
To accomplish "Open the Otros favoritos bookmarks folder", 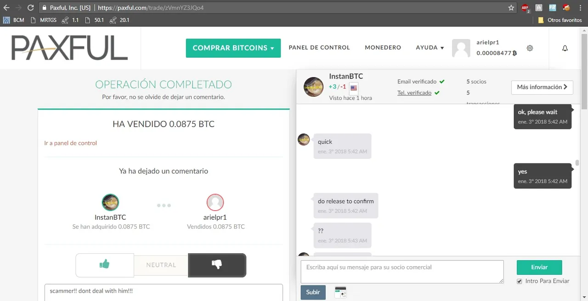I will 560,20.
